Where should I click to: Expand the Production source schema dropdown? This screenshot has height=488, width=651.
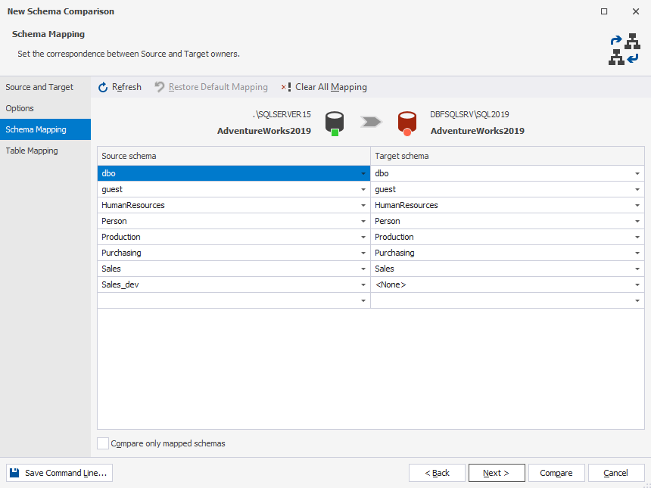pyautogui.click(x=363, y=237)
